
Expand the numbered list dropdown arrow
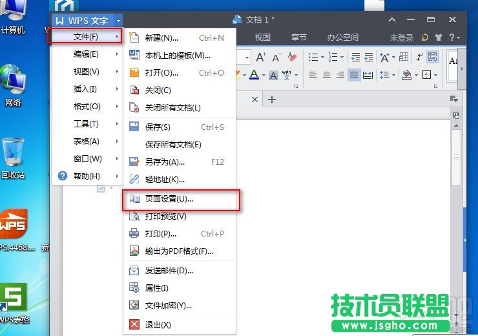click(x=342, y=57)
